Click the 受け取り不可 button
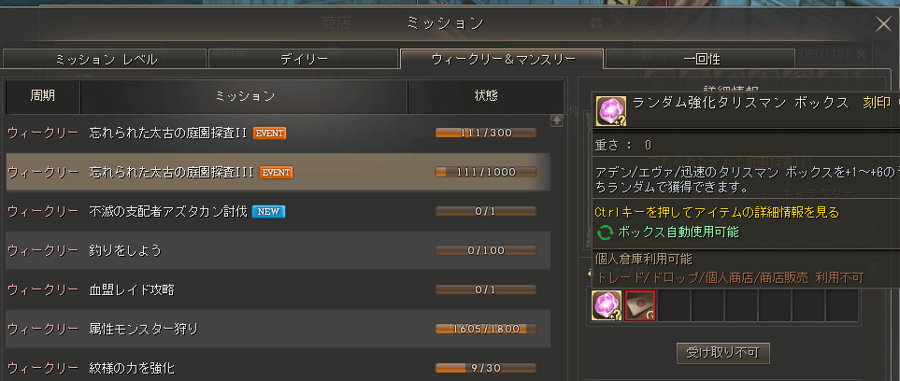This screenshot has height=381, width=900. click(x=723, y=352)
